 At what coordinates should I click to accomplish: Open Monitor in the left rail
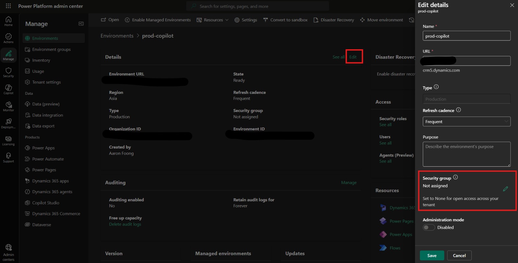8,107
